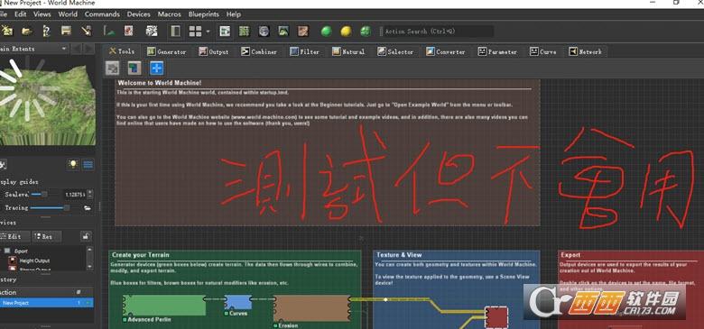Image resolution: width=704 pixels, height=329 pixels.
Task: Click the arrow export icon in toolbar
Action: click(86, 31)
